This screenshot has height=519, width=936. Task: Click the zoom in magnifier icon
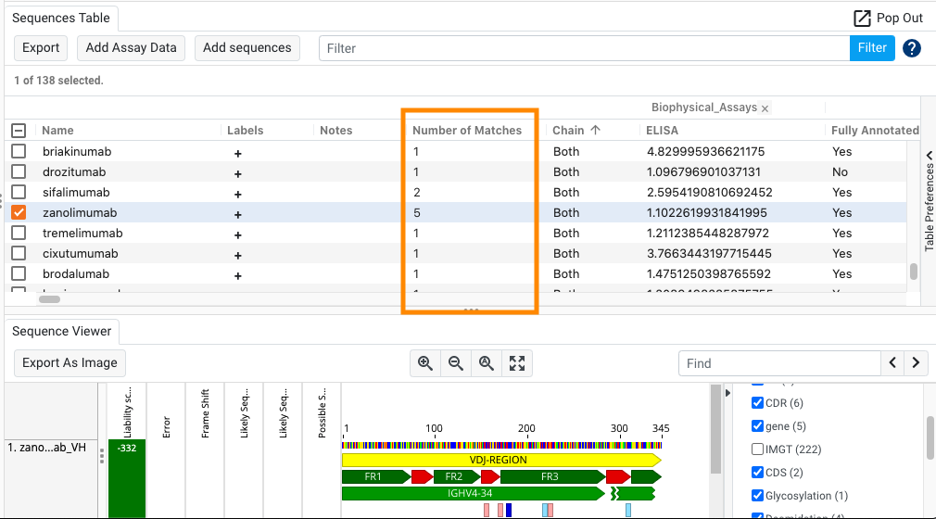tap(425, 363)
